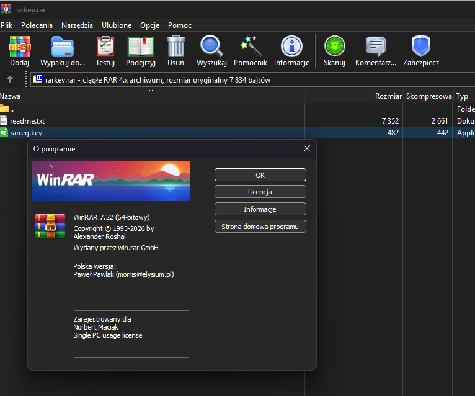Confirm with the OK button
475x396 pixels.
(260, 175)
